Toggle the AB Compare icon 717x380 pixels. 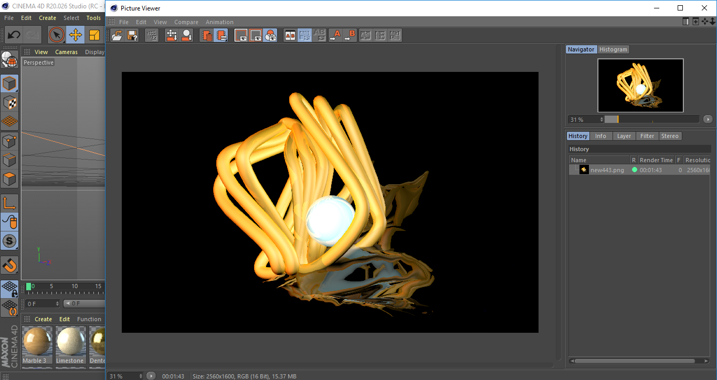pyautogui.click(x=290, y=35)
